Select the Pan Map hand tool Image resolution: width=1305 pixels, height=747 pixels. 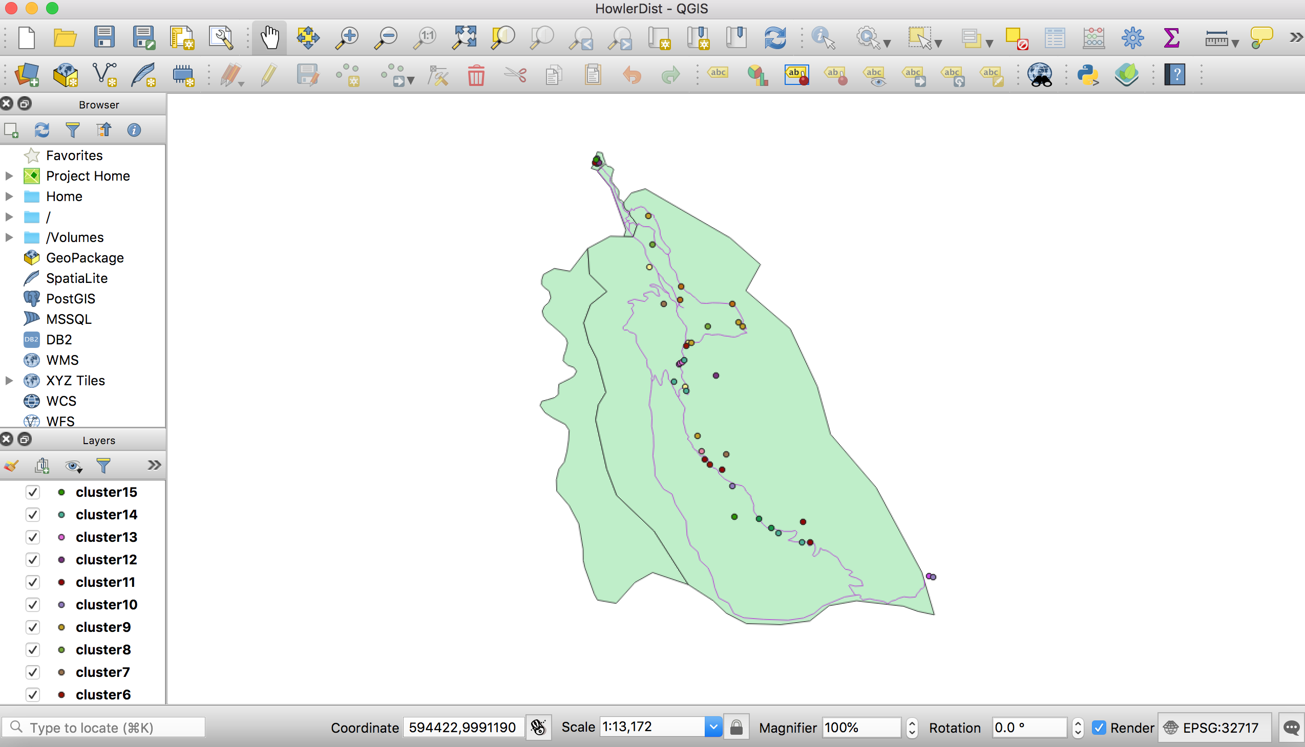(x=269, y=37)
